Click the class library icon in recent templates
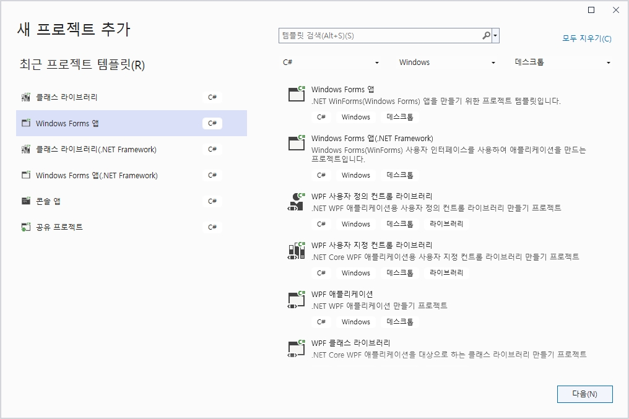The width and height of the screenshot is (629, 419). 25,97
